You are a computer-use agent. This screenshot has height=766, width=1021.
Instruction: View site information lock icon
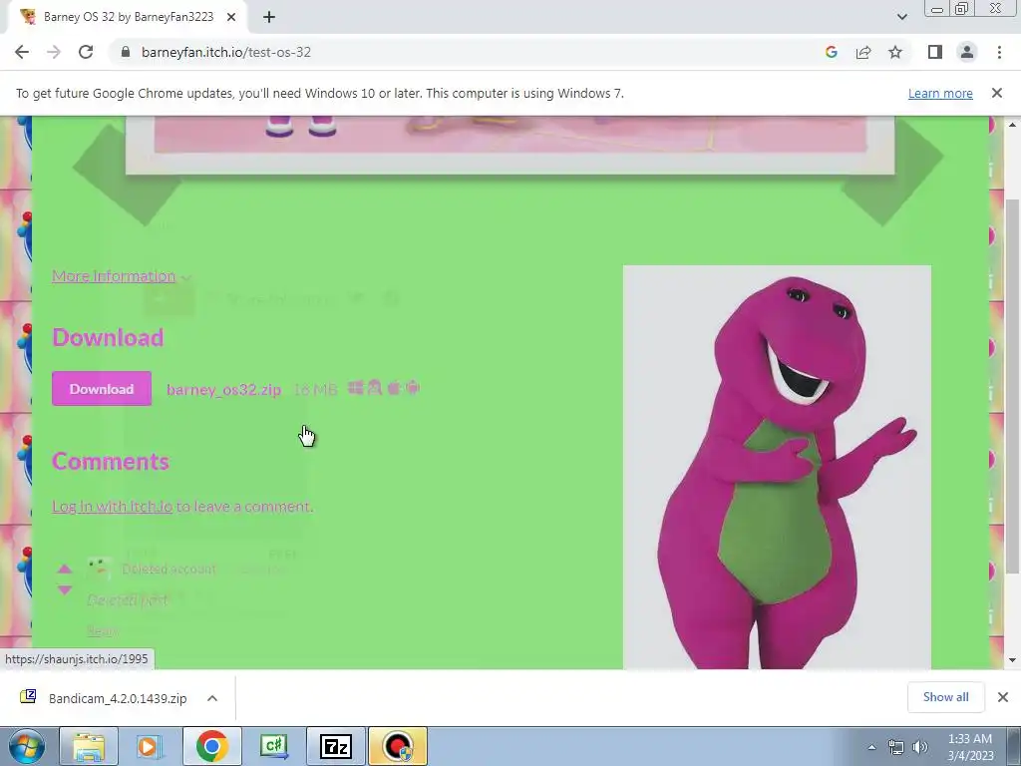click(x=126, y=52)
